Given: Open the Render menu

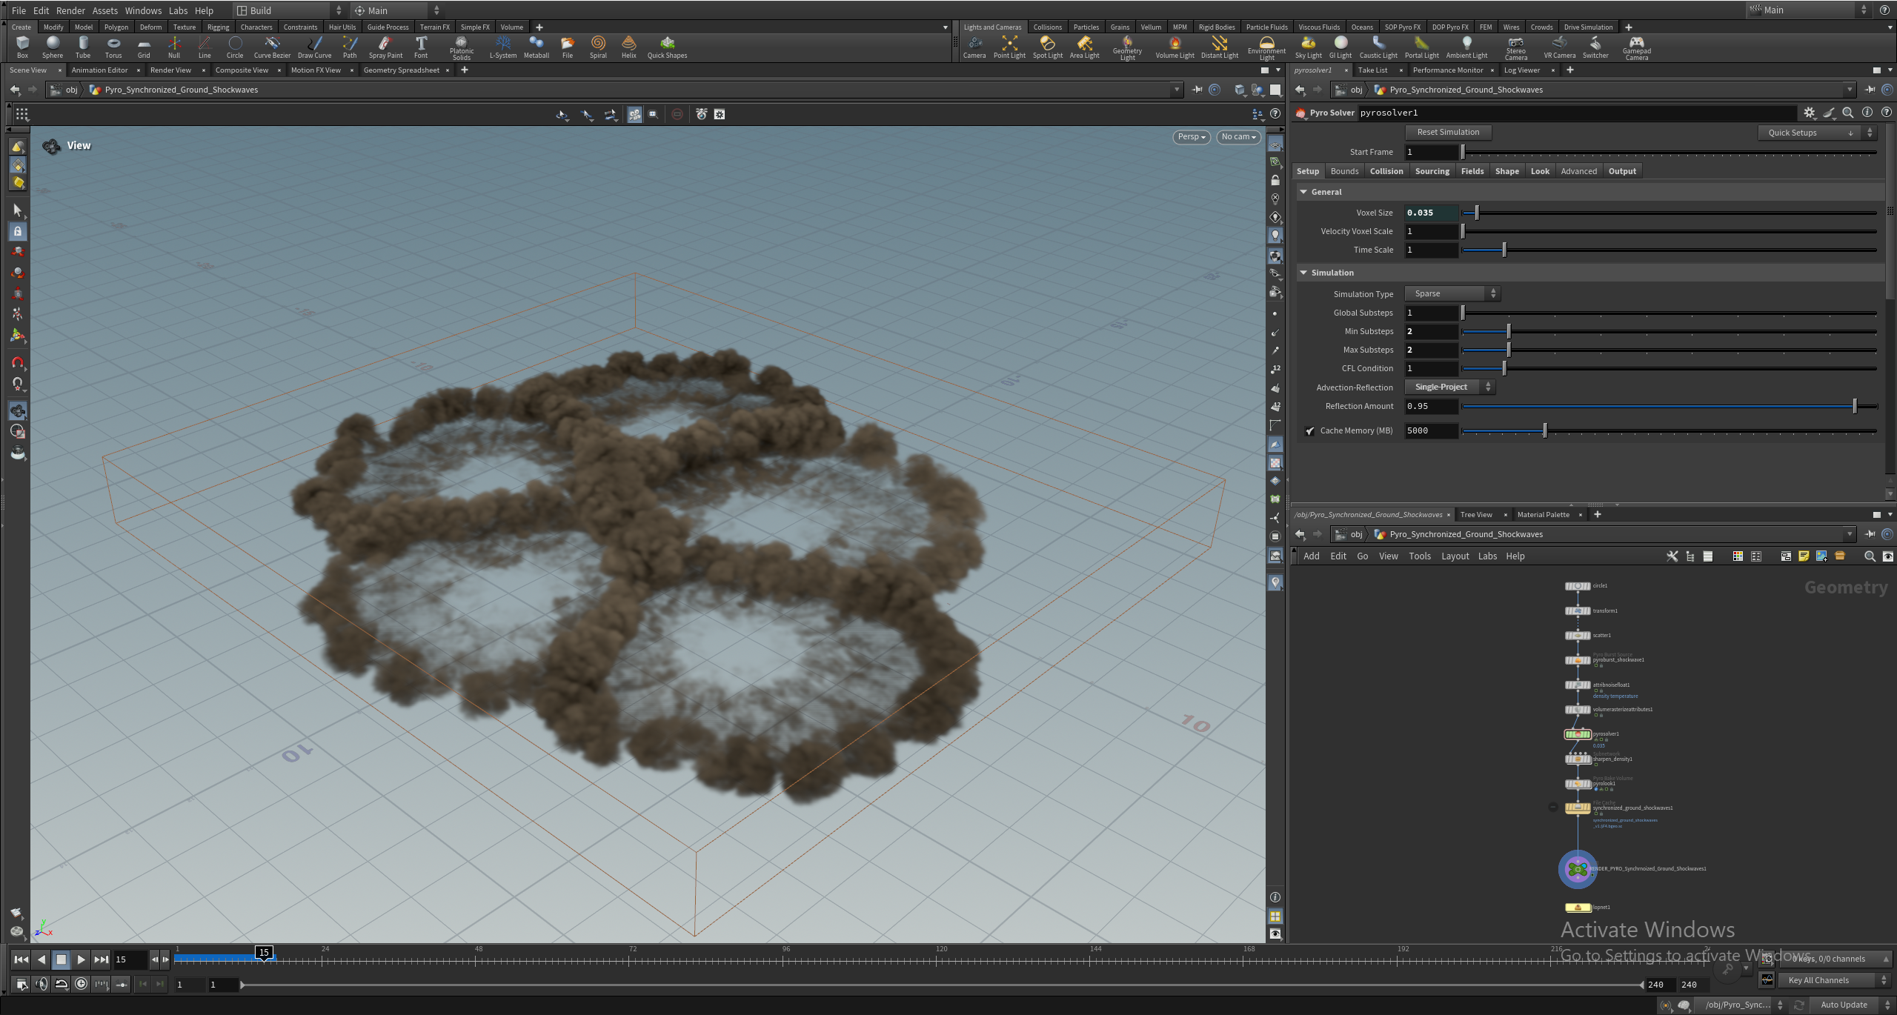Looking at the screenshot, I should point(70,10).
